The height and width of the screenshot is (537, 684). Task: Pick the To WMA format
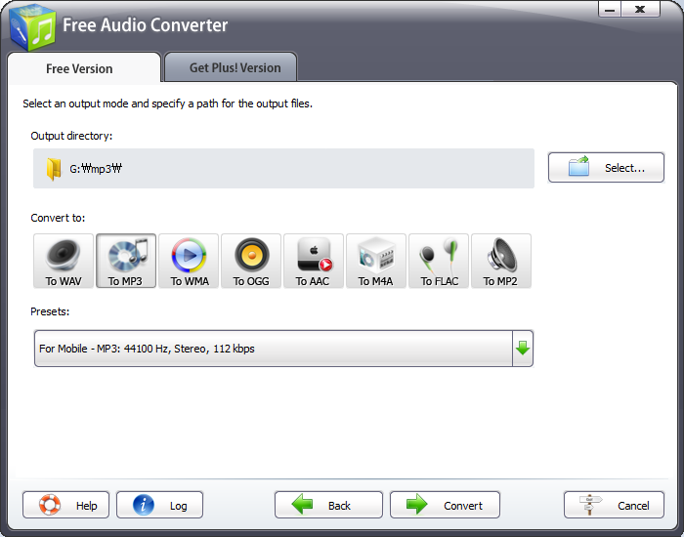pyautogui.click(x=189, y=261)
